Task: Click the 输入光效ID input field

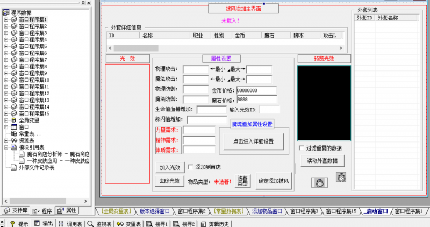Action: pos(270,110)
